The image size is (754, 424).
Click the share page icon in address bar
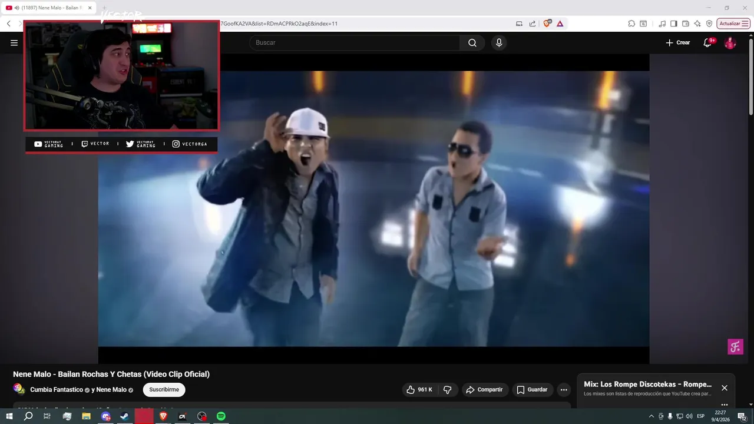[533, 24]
